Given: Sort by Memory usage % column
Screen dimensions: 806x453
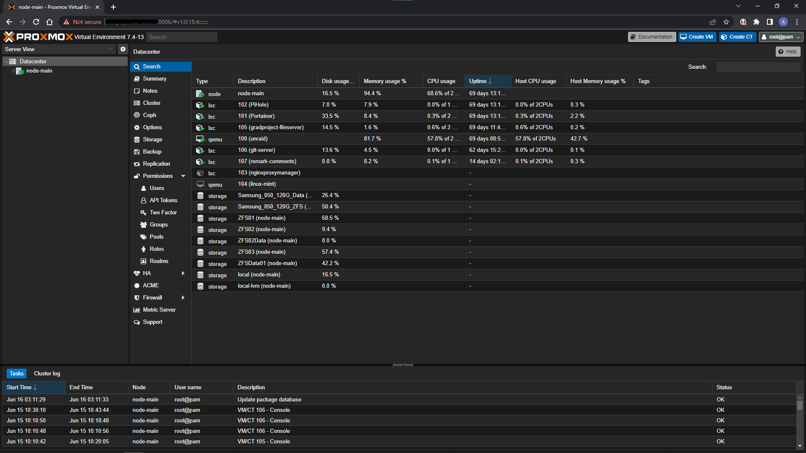Looking at the screenshot, I should pos(391,81).
